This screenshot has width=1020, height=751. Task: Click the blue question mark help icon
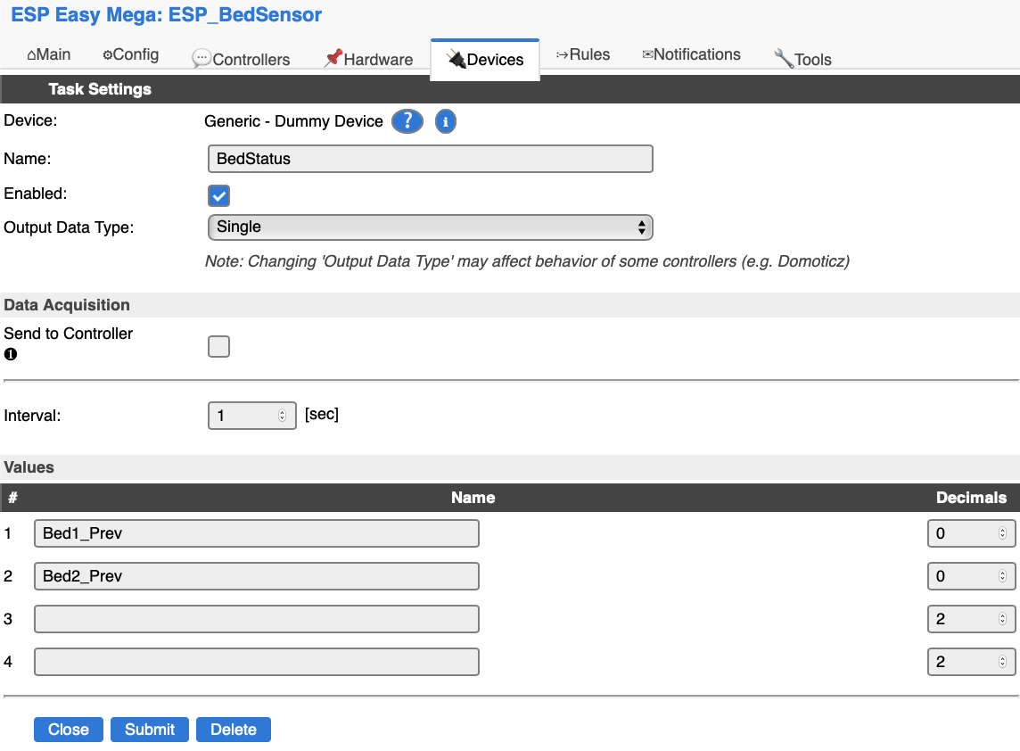407,121
